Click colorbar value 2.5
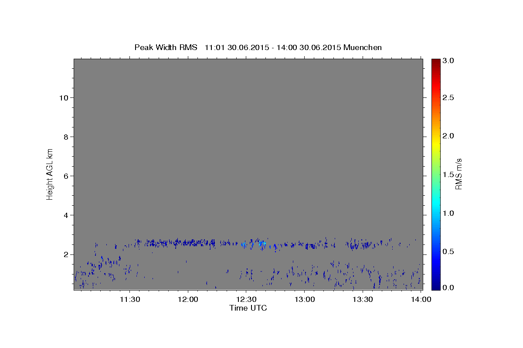This screenshot has height=348, width=523. (x=449, y=98)
